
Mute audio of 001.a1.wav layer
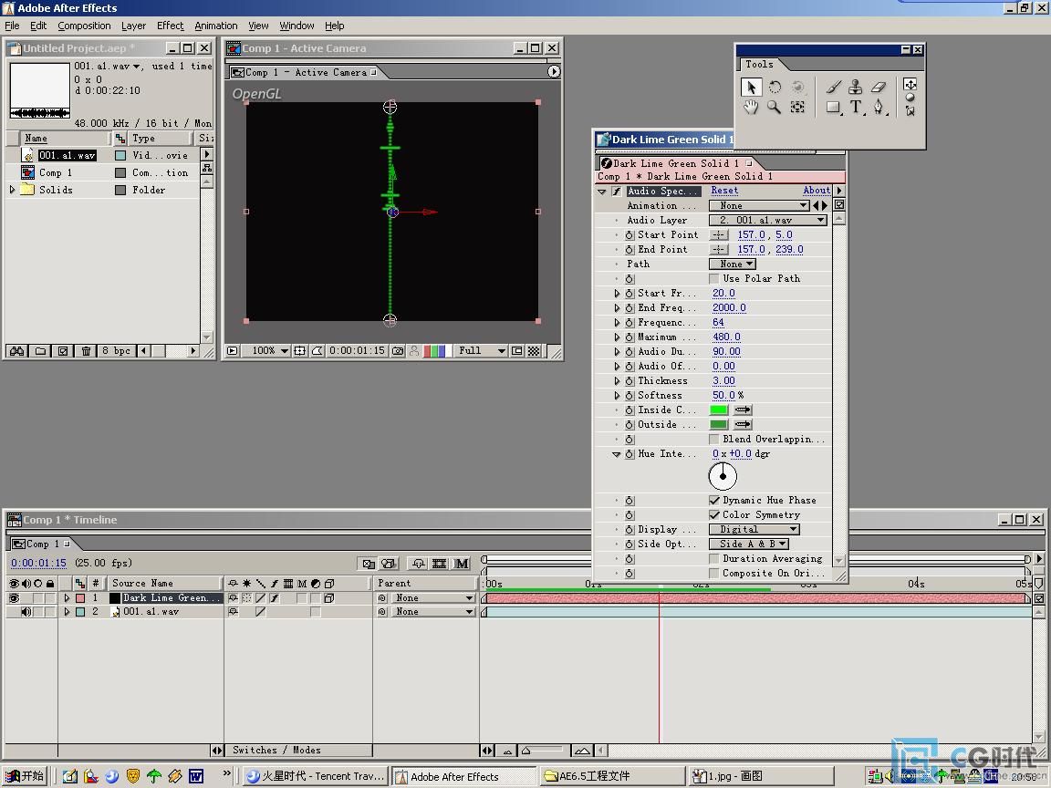[x=26, y=612]
